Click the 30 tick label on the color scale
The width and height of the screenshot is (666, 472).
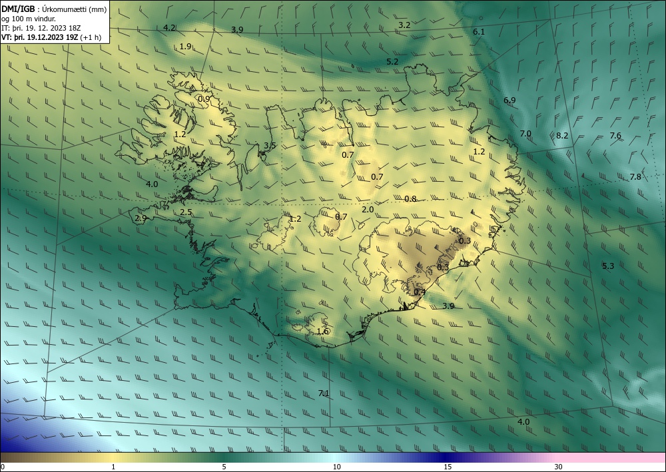[x=559, y=467]
